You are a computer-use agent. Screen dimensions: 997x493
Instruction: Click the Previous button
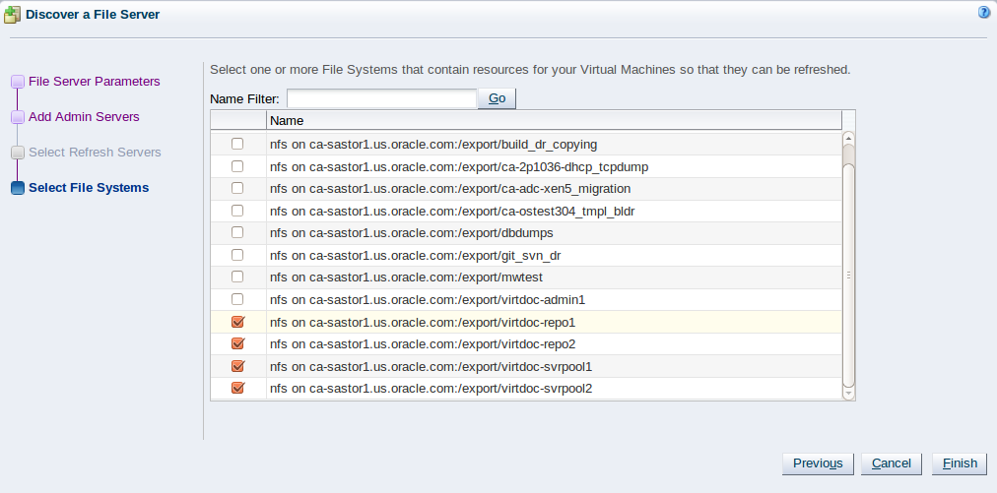817,463
